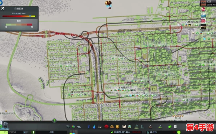Image resolution: width=216 pixels, height=134 pixels.
Task: Click the green city info icon beside date
Action: (33, 132)
